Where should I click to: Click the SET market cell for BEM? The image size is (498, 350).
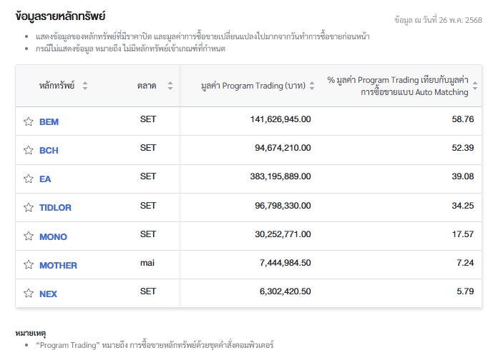click(x=148, y=119)
